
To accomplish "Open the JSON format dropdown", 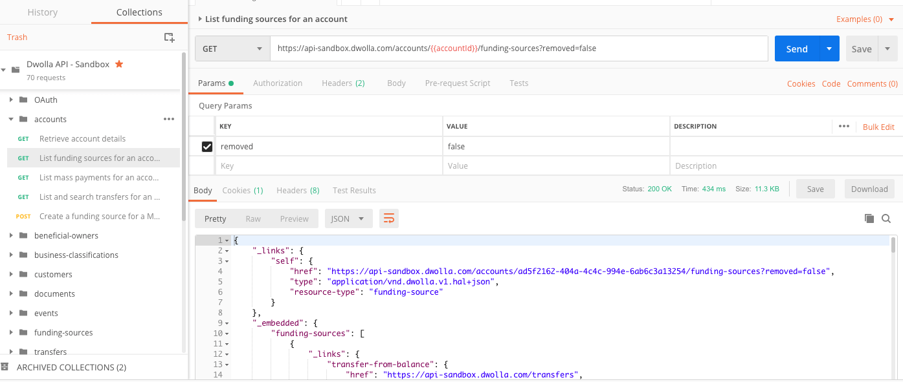I will [348, 219].
